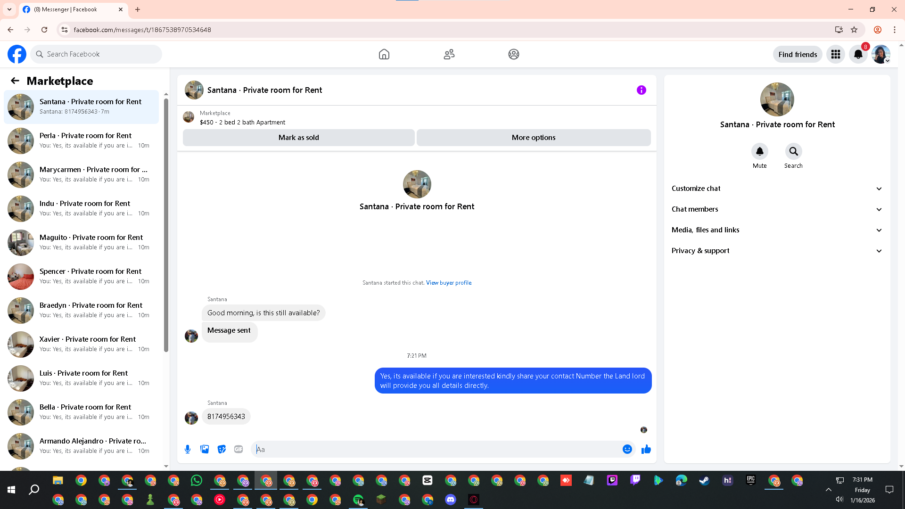Open the Friends tab in top navigation
Image resolution: width=905 pixels, height=509 pixels.
pos(449,54)
